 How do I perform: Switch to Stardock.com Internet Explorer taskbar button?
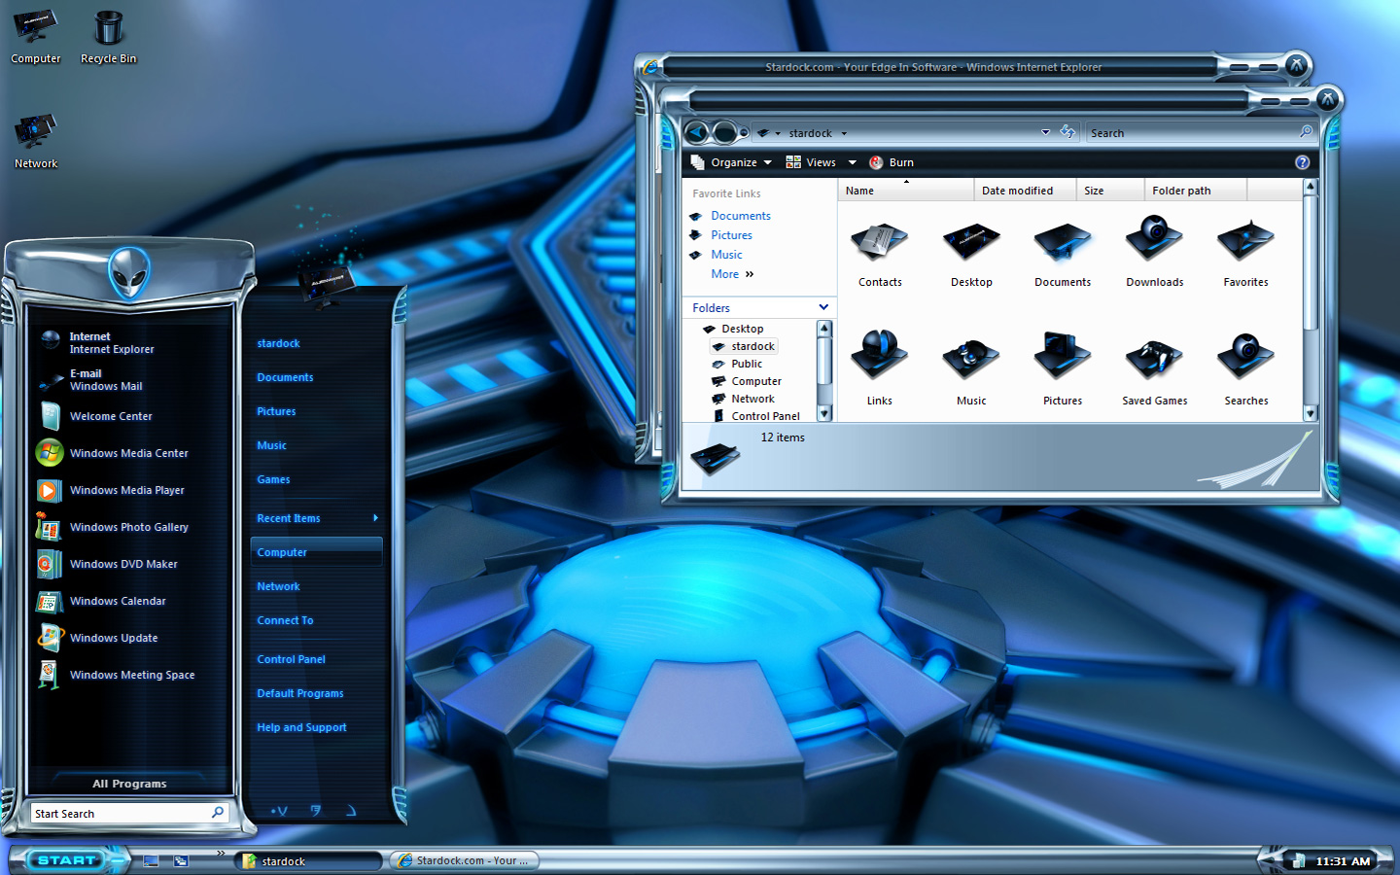(466, 860)
